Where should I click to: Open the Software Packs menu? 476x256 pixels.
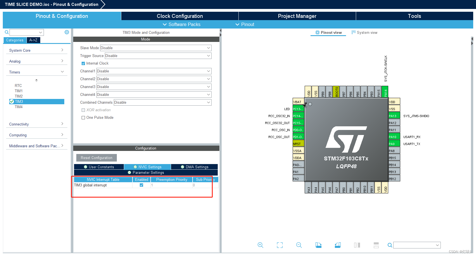pyautogui.click(x=182, y=24)
